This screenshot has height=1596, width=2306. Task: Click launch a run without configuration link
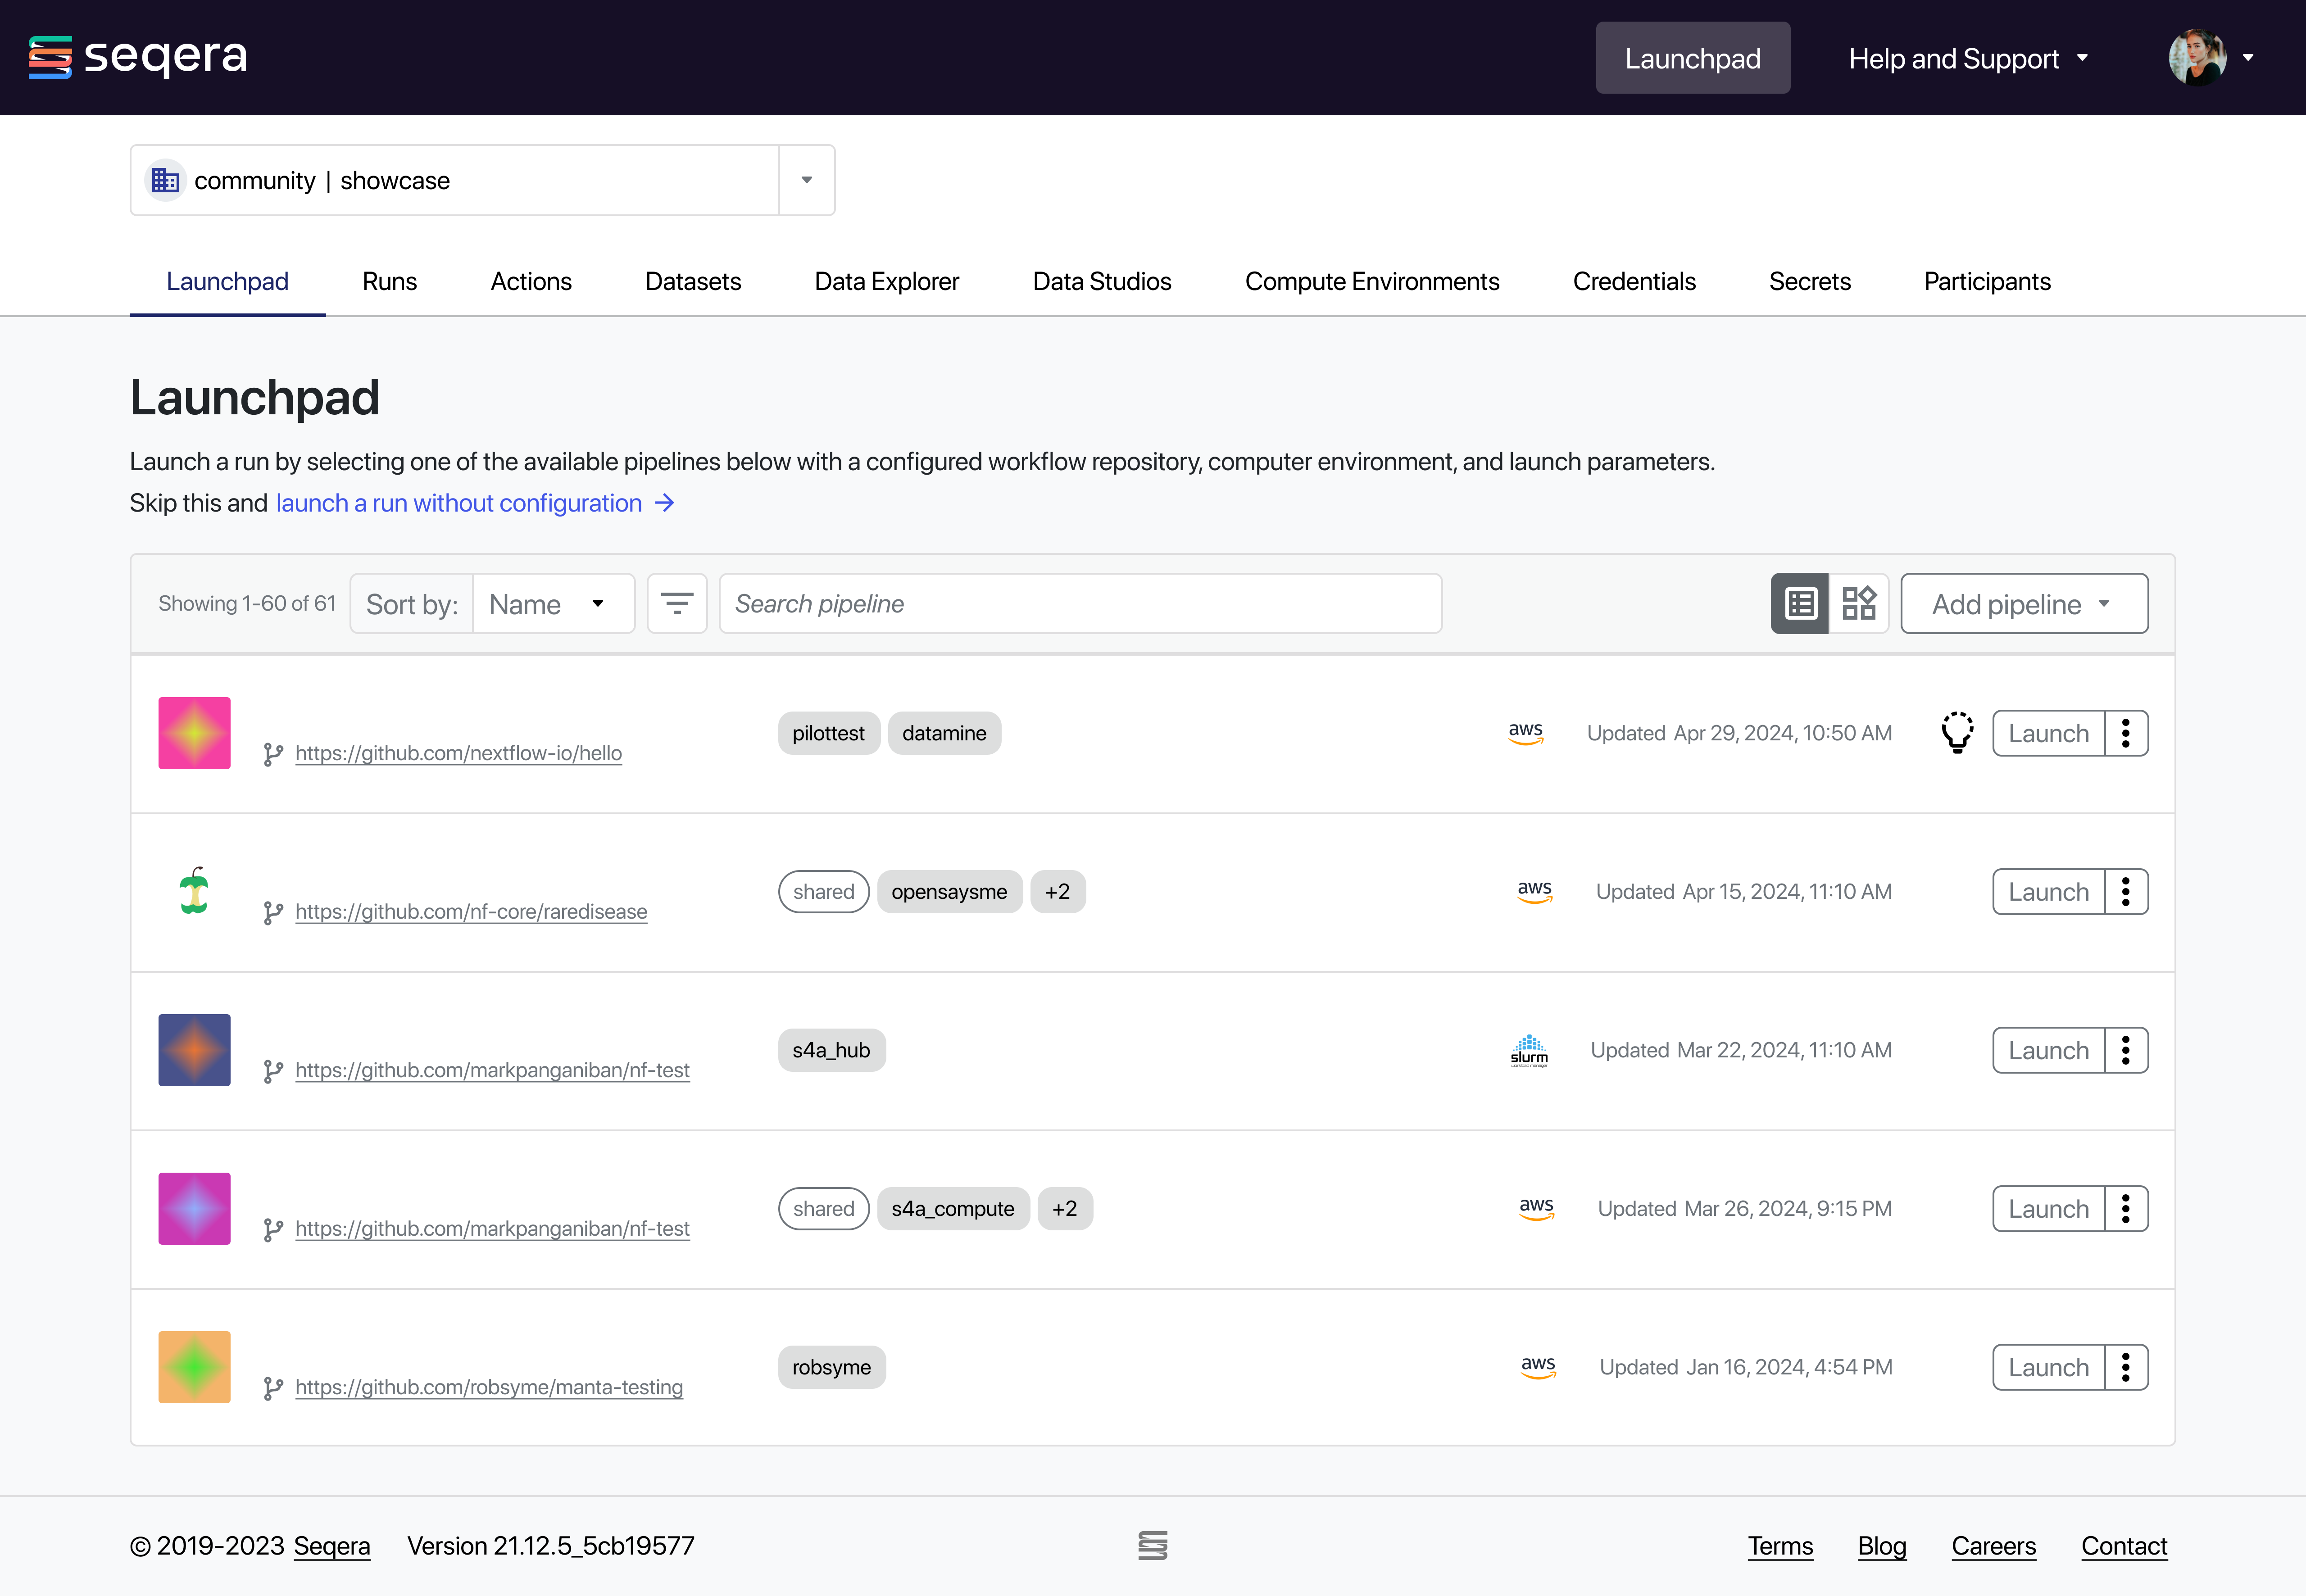[459, 503]
